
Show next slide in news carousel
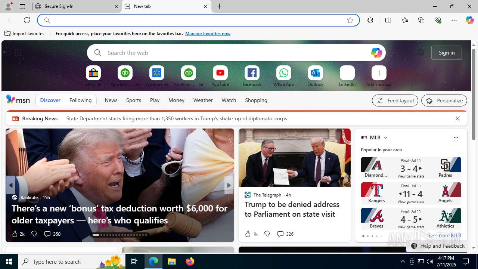pyautogui.click(x=229, y=185)
